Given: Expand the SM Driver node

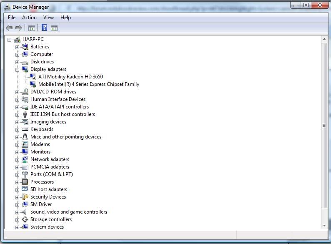Looking at the screenshot, I should click(18, 205).
